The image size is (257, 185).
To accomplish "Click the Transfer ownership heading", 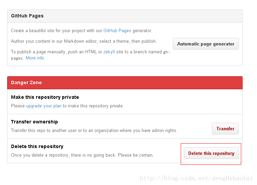I will click(34, 122).
